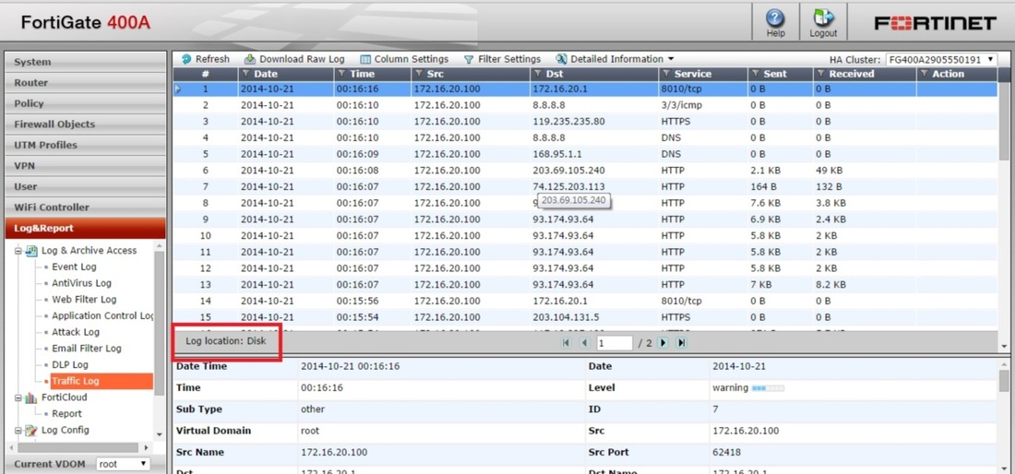Open Application Control Log

(x=102, y=315)
